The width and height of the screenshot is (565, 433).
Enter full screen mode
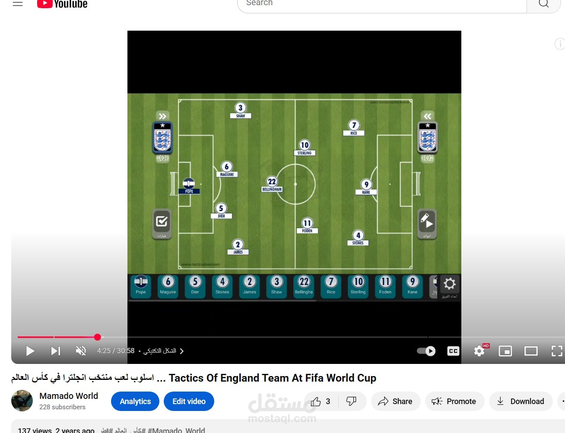coord(557,351)
